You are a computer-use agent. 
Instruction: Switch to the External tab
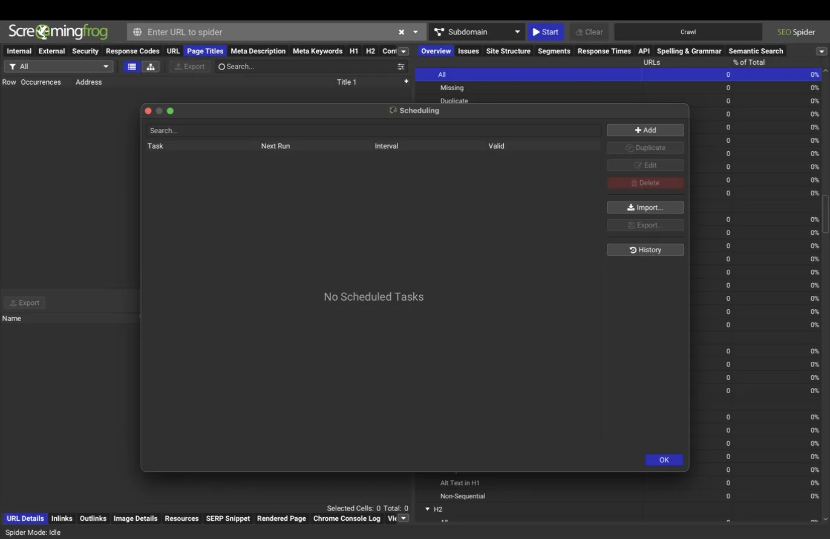click(x=51, y=51)
